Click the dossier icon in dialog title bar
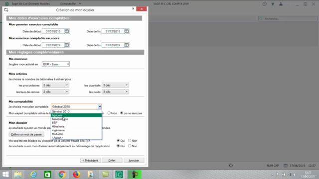The width and height of the screenshot is (319, 179). pos(6,10)
